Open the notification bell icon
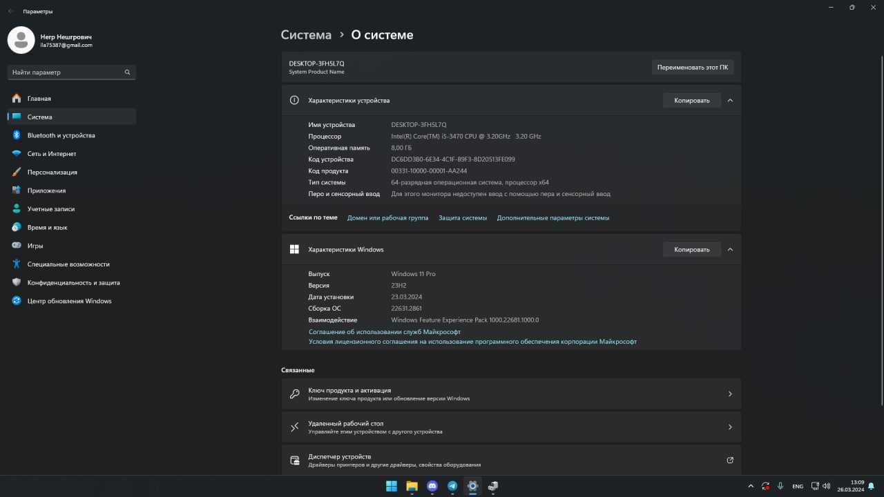 pyautogui.click(x=872, y=486)
